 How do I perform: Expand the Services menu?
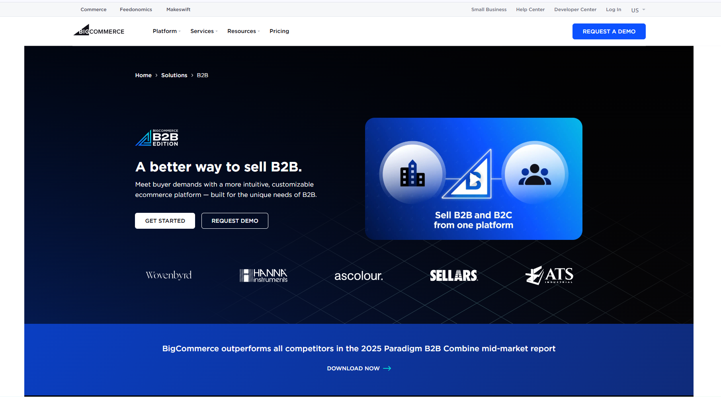click(x=204, y=31)
